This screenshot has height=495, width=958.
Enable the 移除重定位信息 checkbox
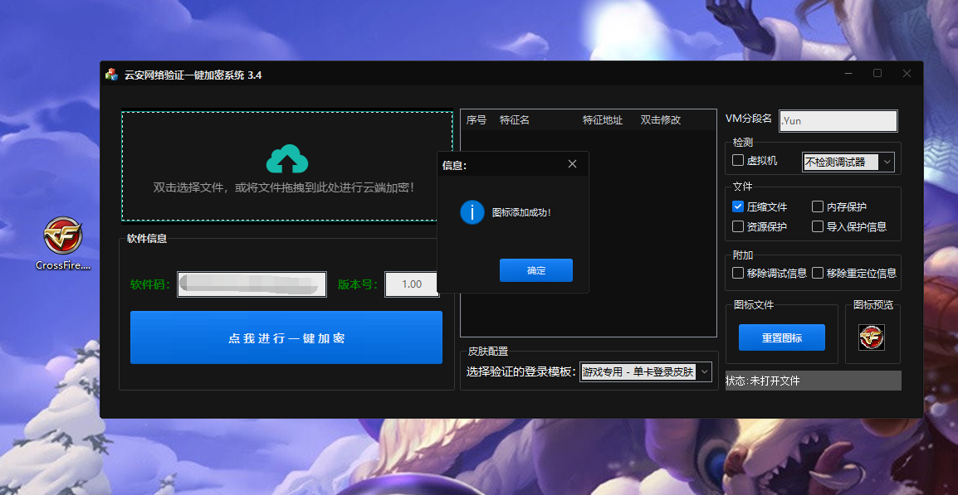pos(818,273)
